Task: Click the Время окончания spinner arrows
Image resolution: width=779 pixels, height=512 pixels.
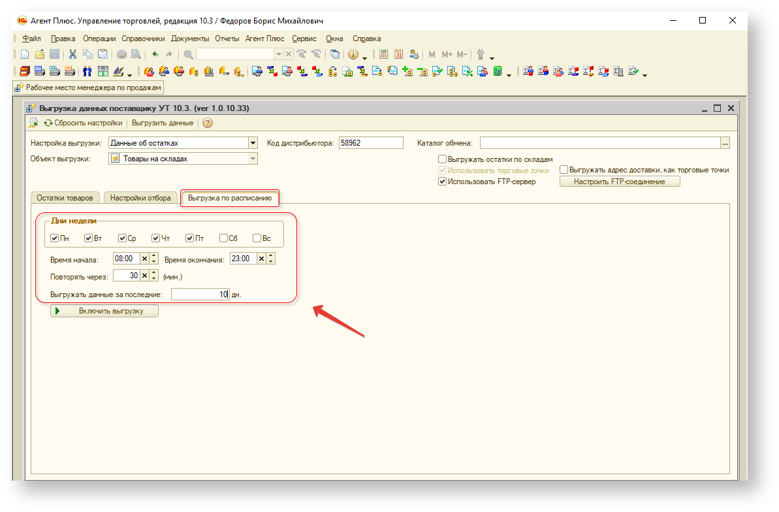Action: click(271, 259)
